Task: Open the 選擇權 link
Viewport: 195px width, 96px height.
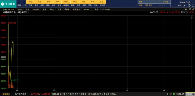Action: [66, 6]
